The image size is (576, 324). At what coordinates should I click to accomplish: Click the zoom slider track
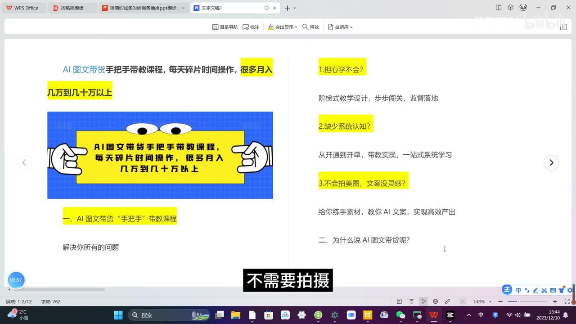coord(531,301)
